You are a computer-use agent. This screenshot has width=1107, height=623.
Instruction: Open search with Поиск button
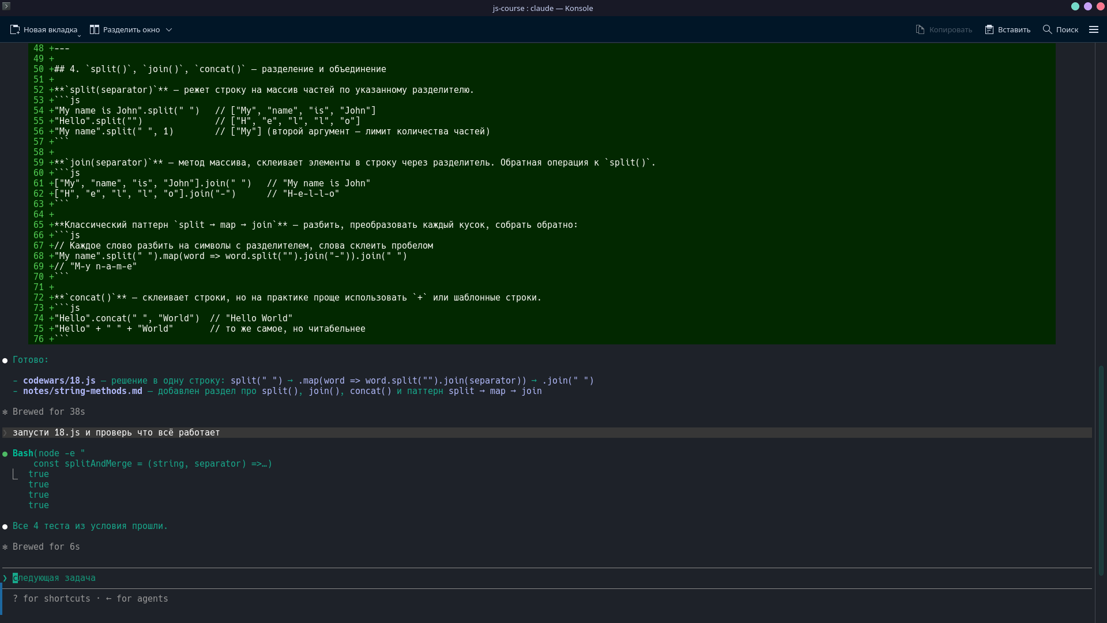1060,29
